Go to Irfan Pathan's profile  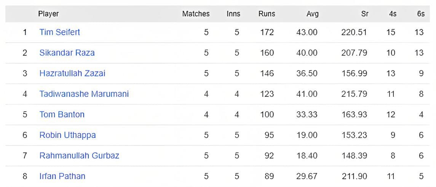[62, 176]
